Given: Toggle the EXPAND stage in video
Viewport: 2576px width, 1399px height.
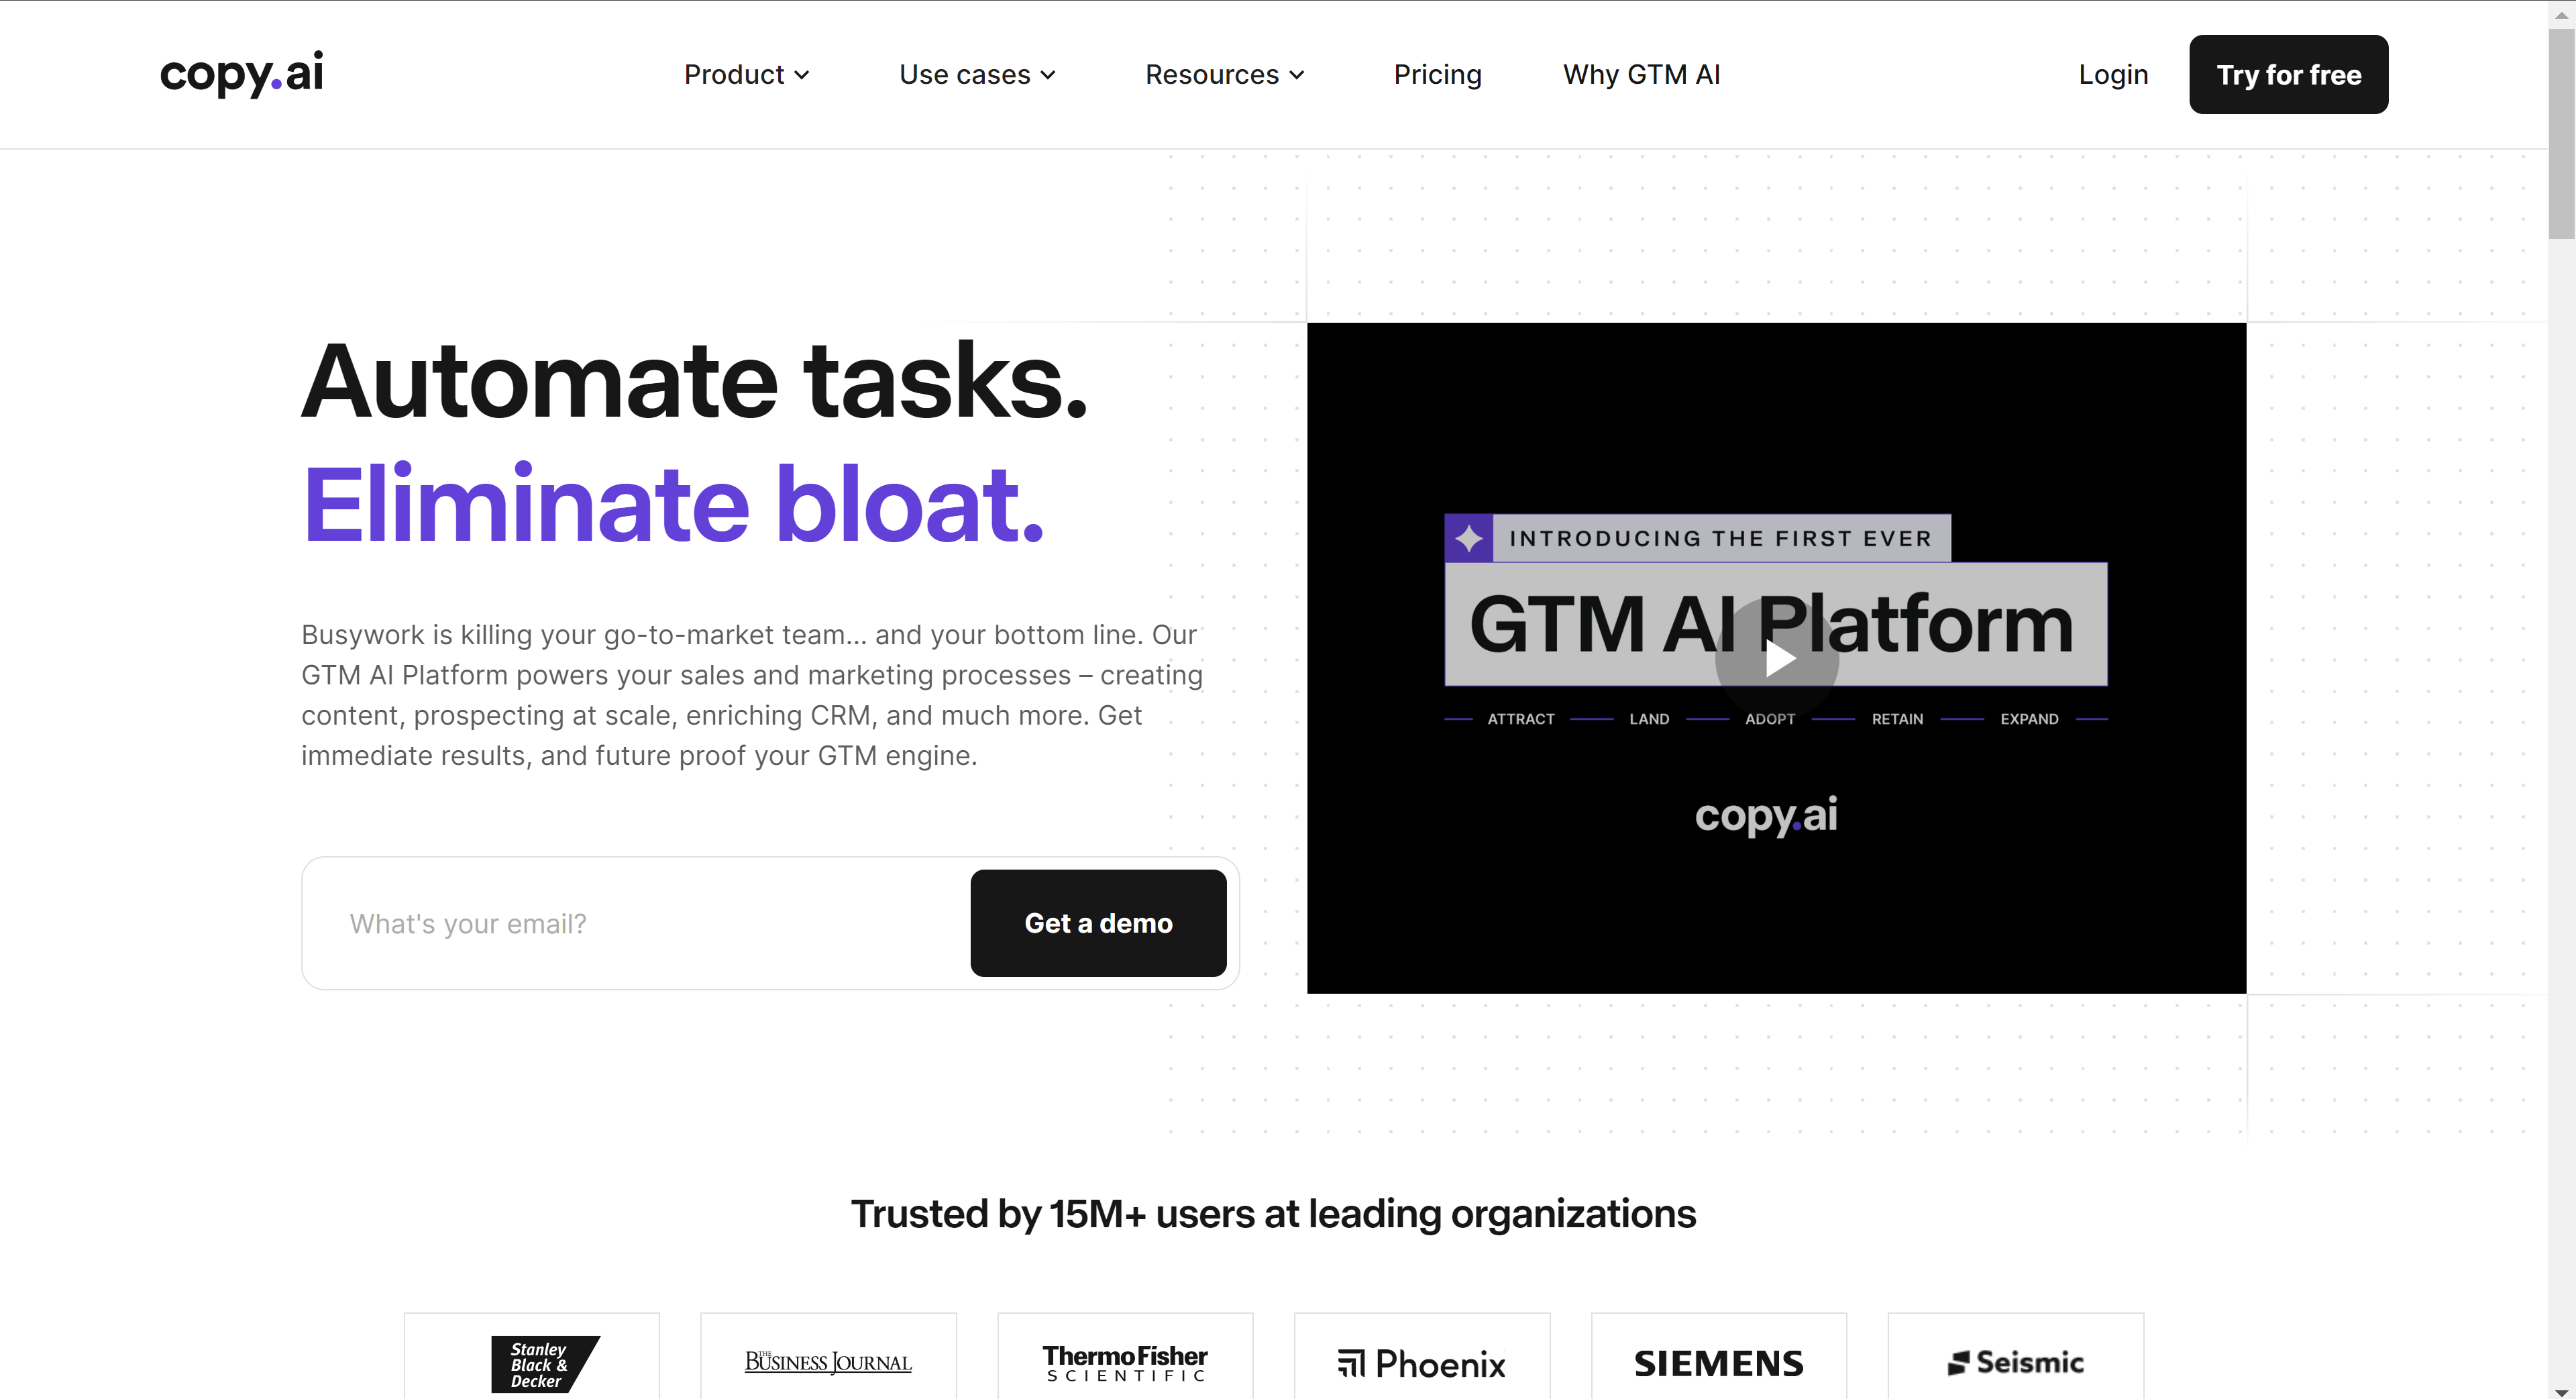Looking at the screenshot, I should pyautogui.click(x=2029, y=719).
